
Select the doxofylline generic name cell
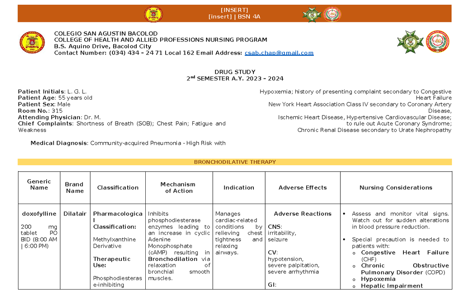point(39,214)
